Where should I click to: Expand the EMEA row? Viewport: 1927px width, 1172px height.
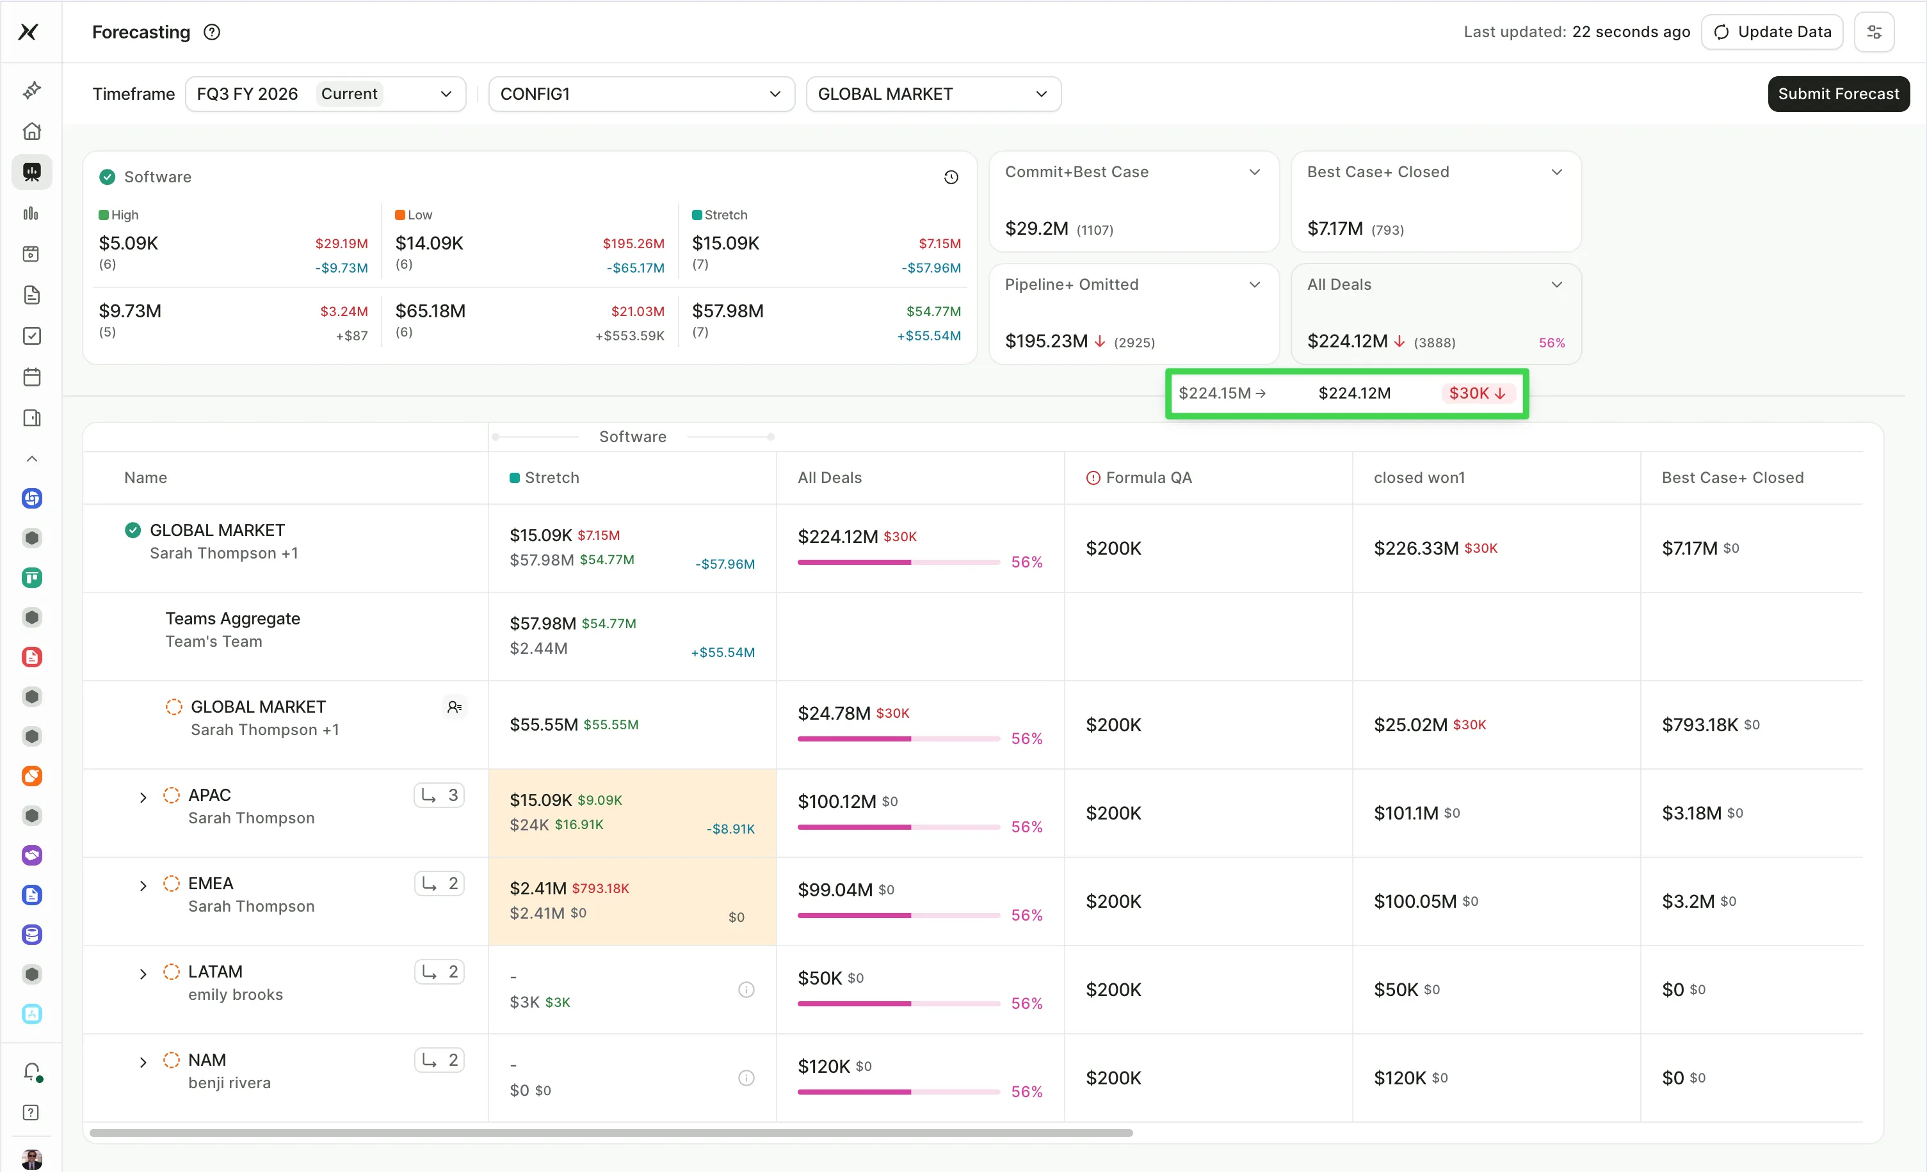(x=142, y=886)
